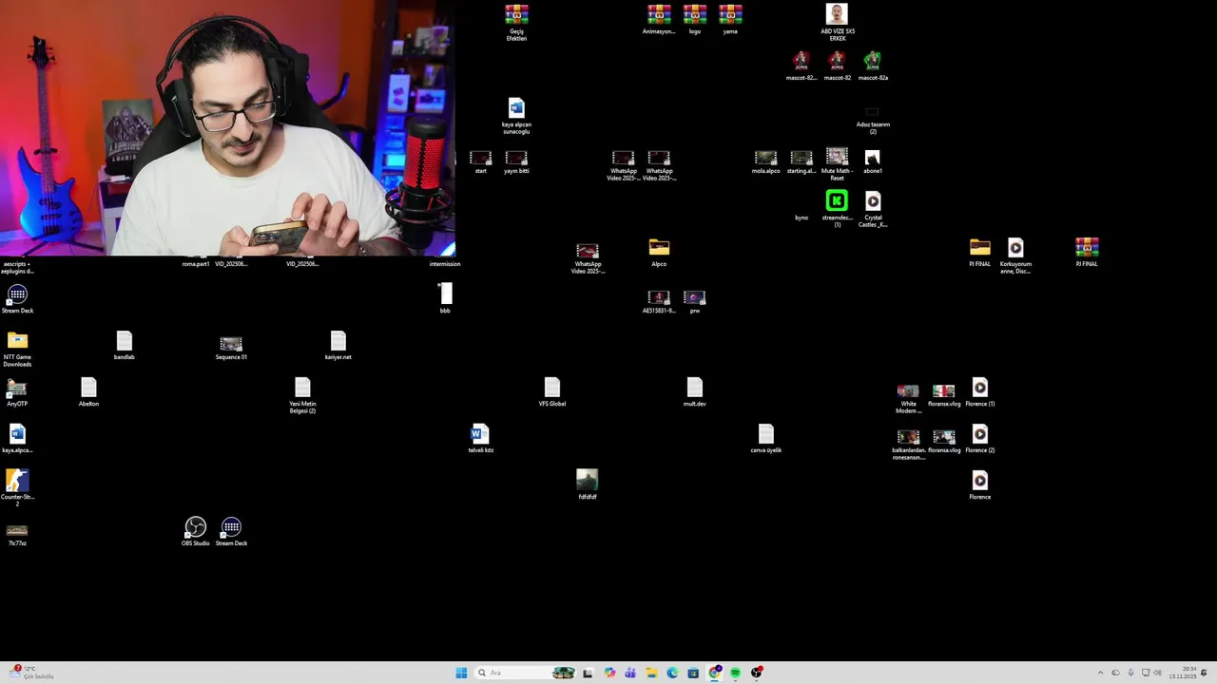Open the Crystal Castles media file
Viewport: 1217px width, 684px height.
[x=873, y=201]
